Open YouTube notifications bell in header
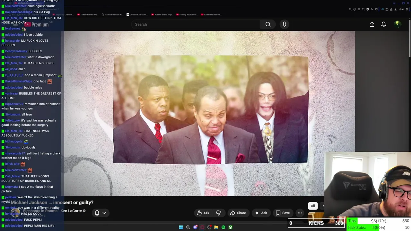Image resolution: width=411 pixels, height=231 pixels. (x=383, y=24)
